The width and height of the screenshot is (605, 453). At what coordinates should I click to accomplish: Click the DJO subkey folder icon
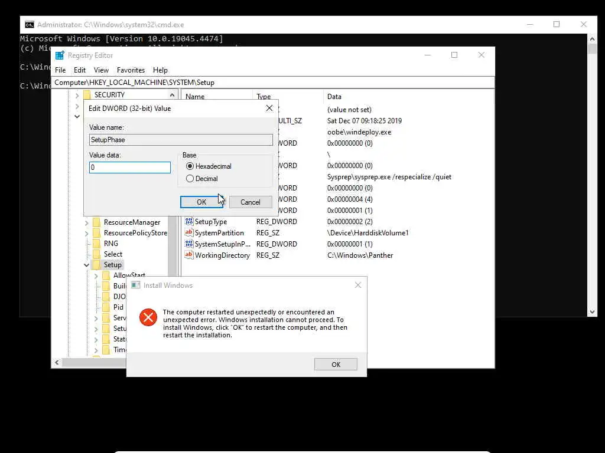click(106, 297)
